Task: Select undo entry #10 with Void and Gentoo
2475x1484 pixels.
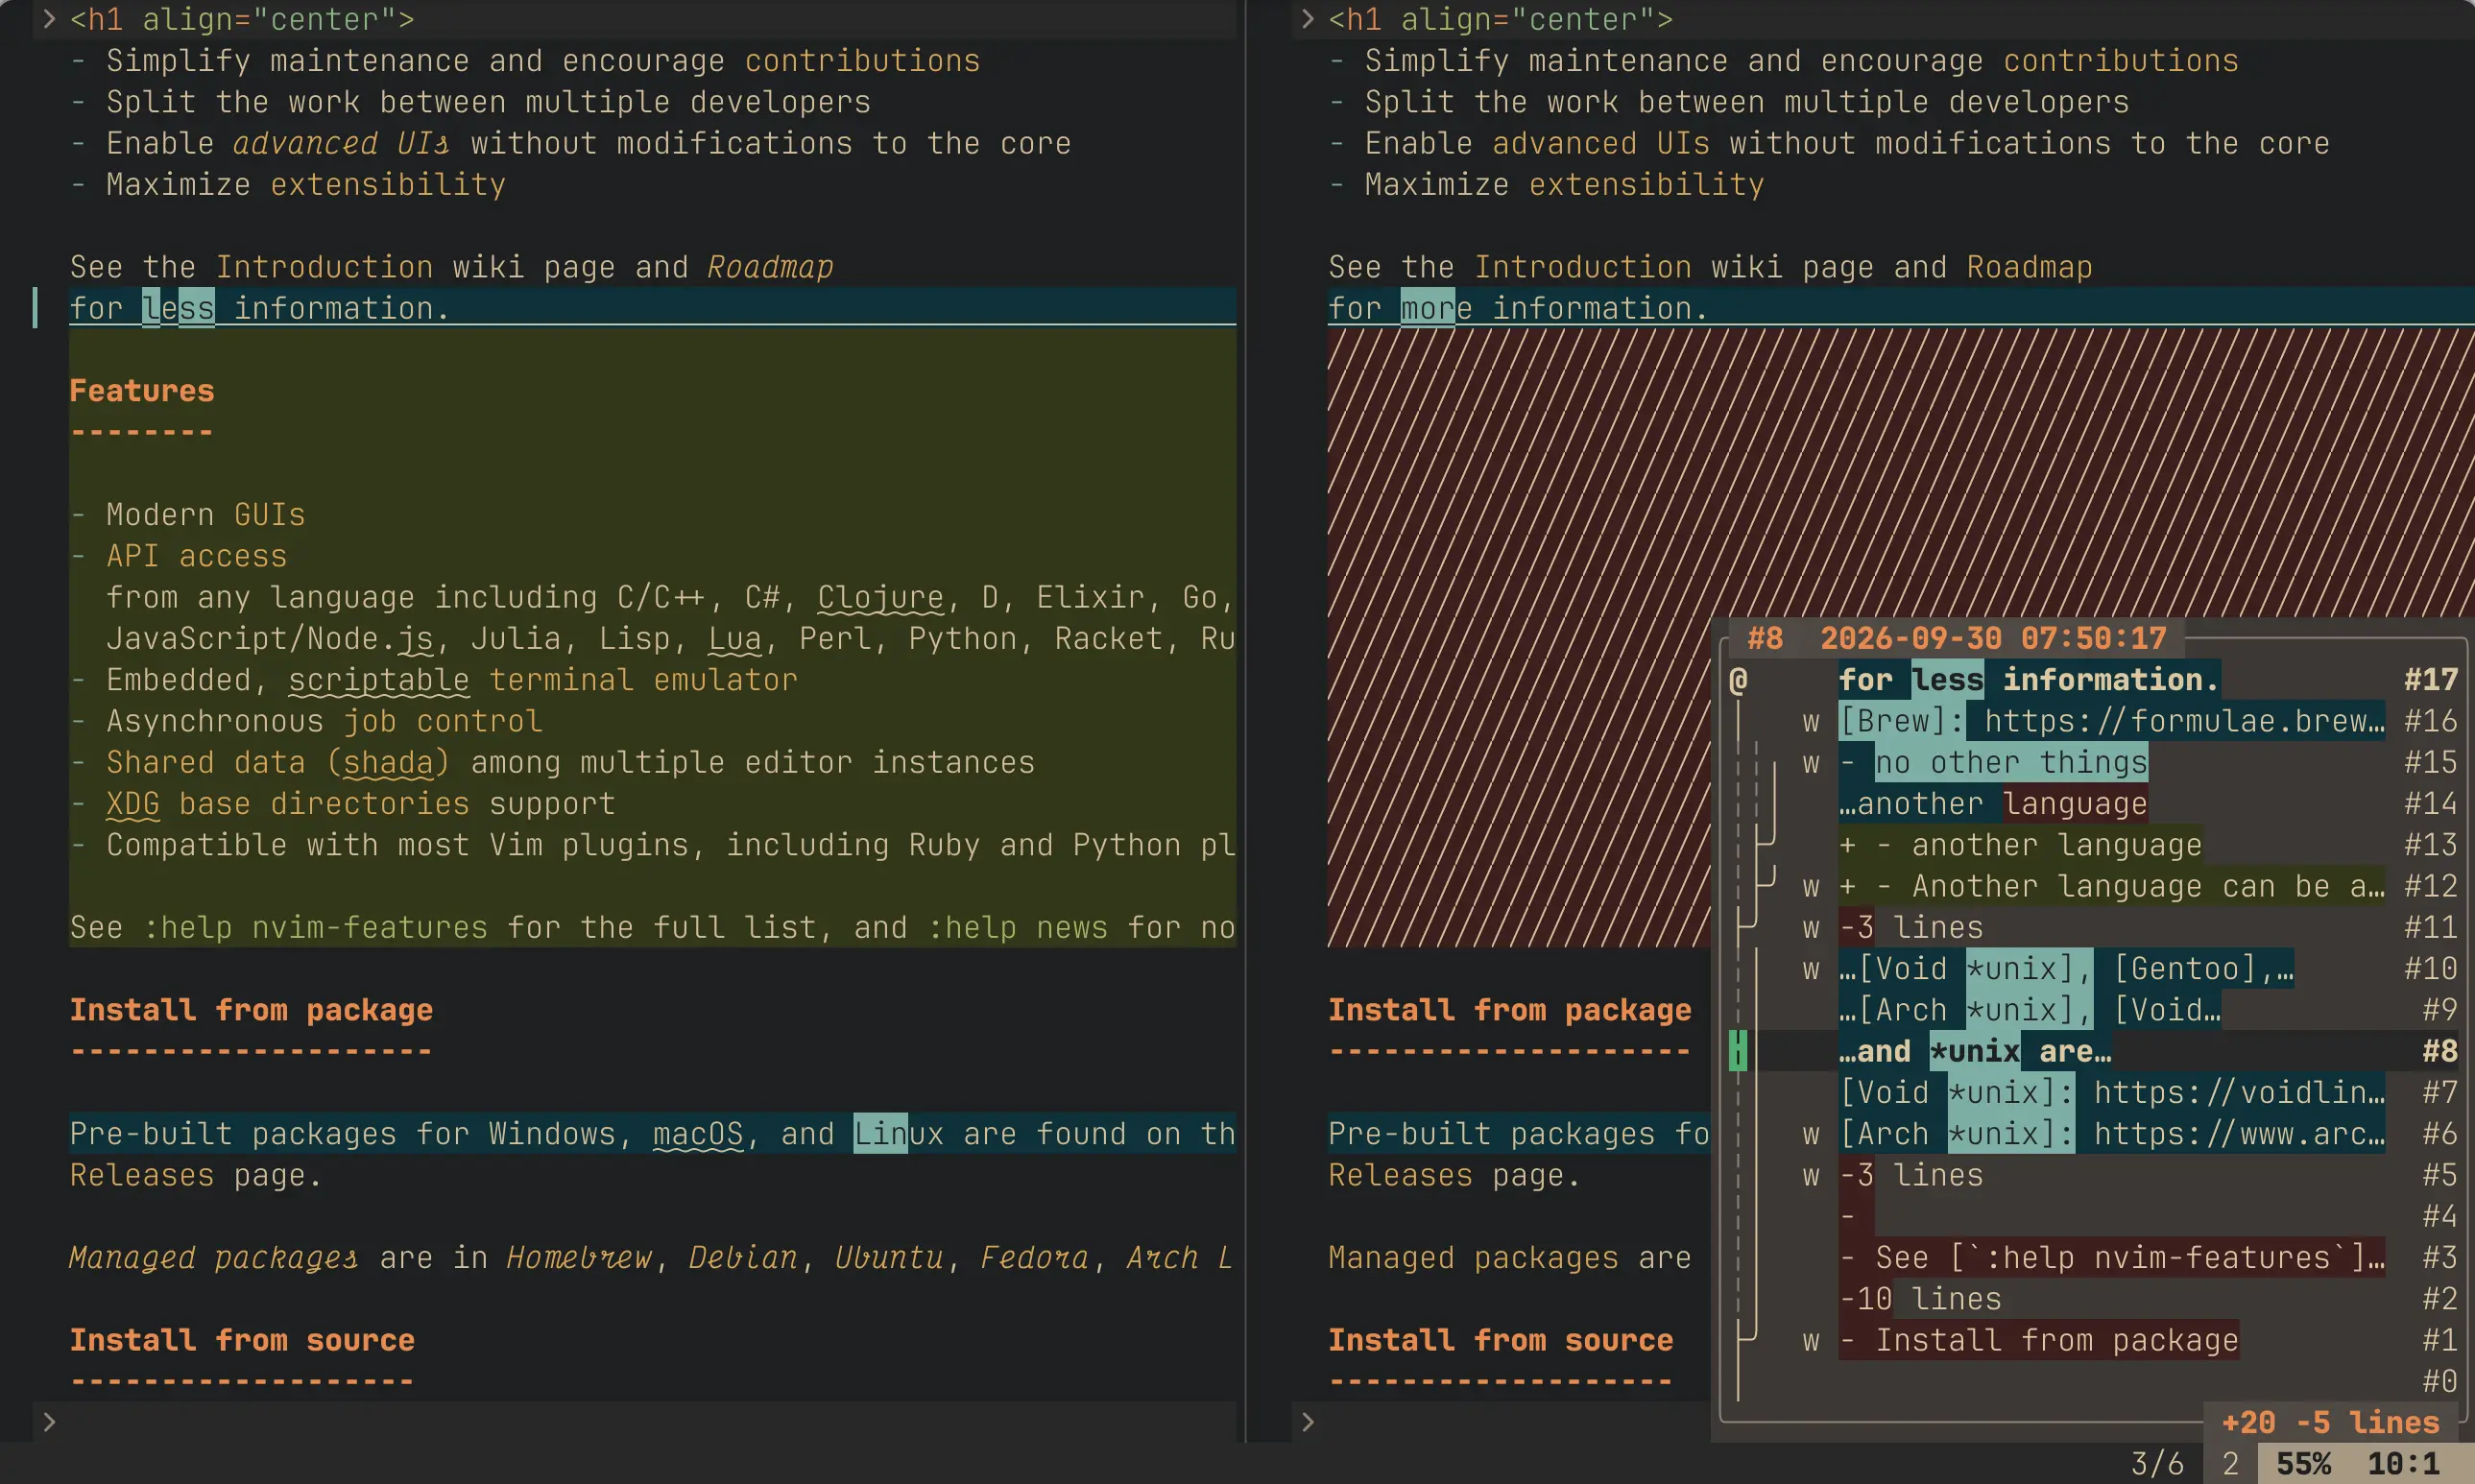Action: 2092,969
